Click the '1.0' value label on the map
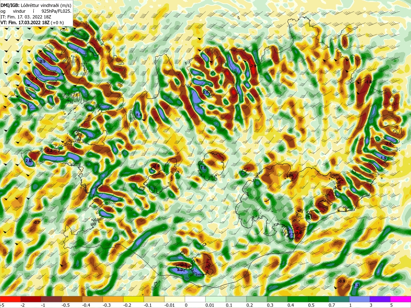This screenshot has height=308, width=411. point(203,168)
